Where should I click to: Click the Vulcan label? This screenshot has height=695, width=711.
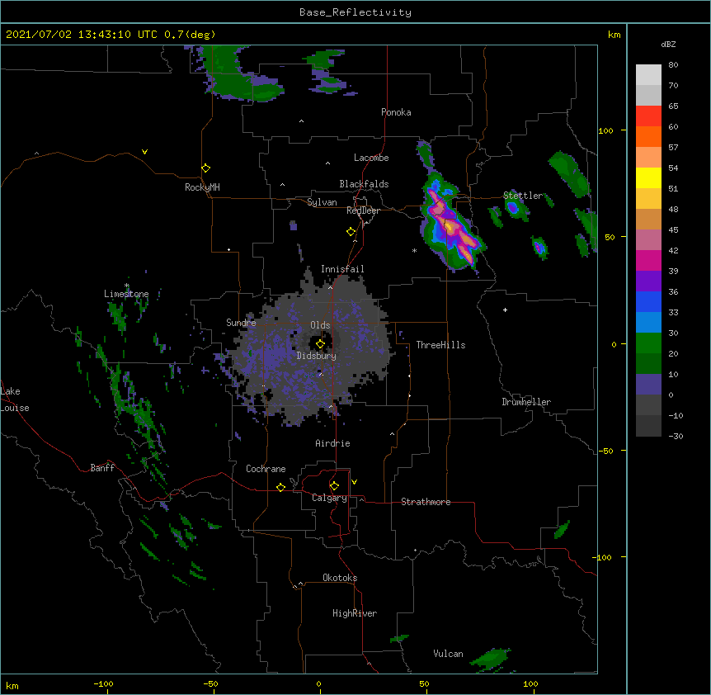click(448, 654)
